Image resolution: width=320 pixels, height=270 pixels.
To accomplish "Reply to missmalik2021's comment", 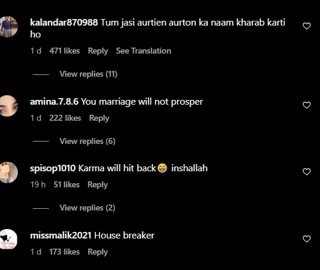I will tap(98, 252).
